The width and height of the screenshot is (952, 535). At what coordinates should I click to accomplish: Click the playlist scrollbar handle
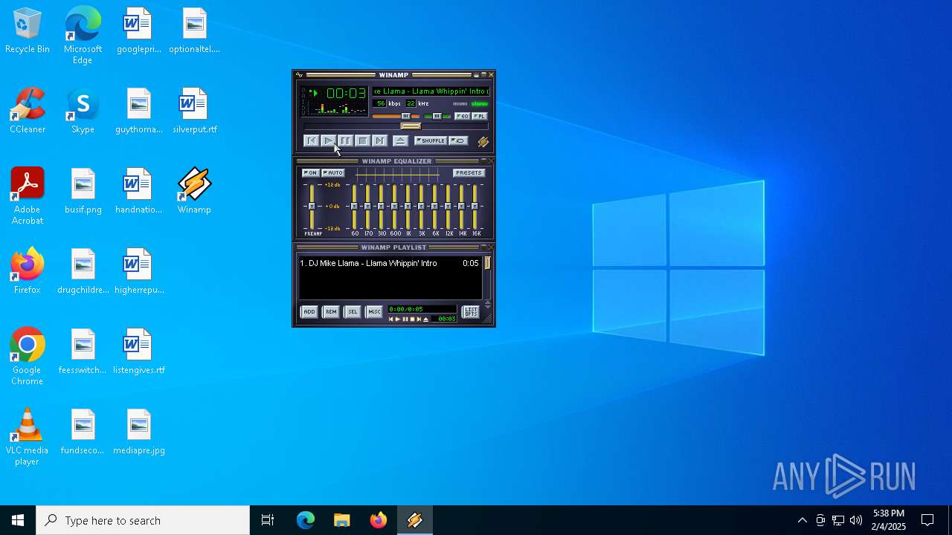[488, 263]
